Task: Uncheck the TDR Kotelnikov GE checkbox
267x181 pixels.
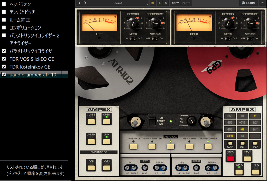Action: click(4, 67)
